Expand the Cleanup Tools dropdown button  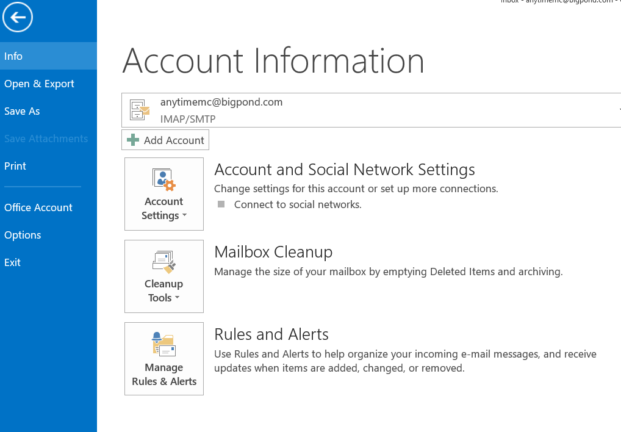(164, 276)
